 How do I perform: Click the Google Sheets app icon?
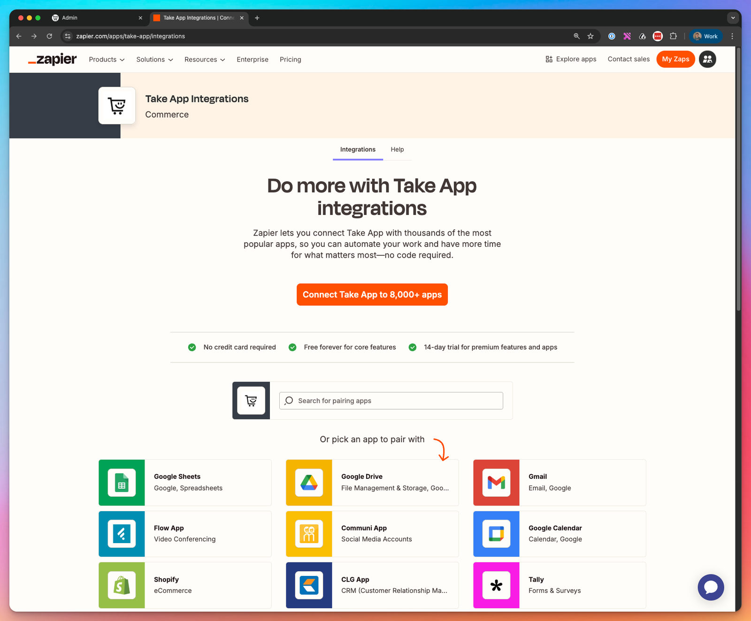(x=122, y=483)
